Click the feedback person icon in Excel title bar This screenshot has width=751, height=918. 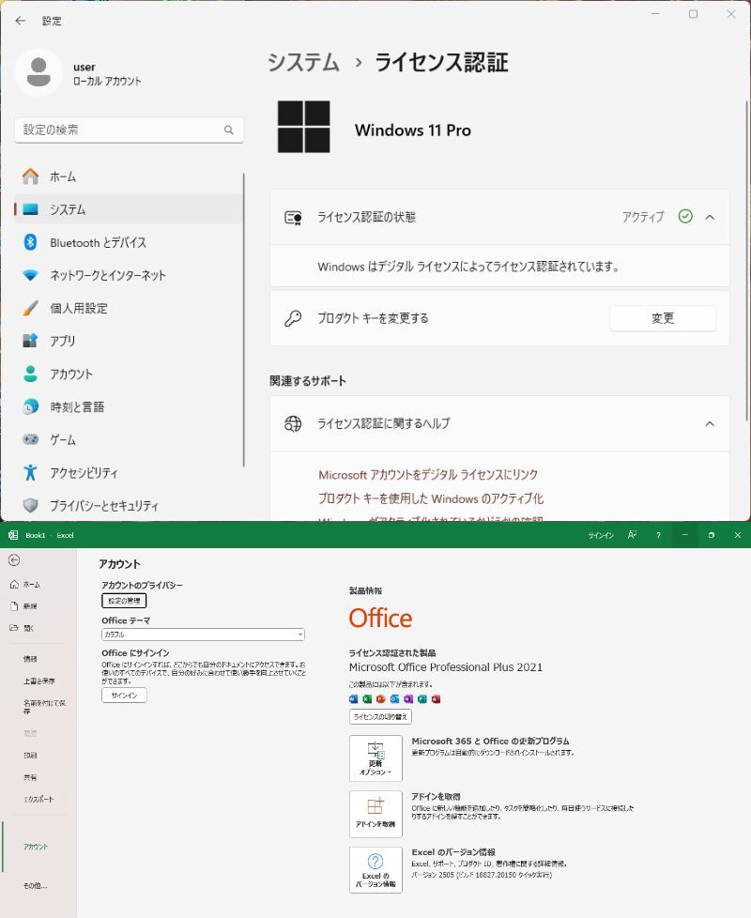[632, 535]
